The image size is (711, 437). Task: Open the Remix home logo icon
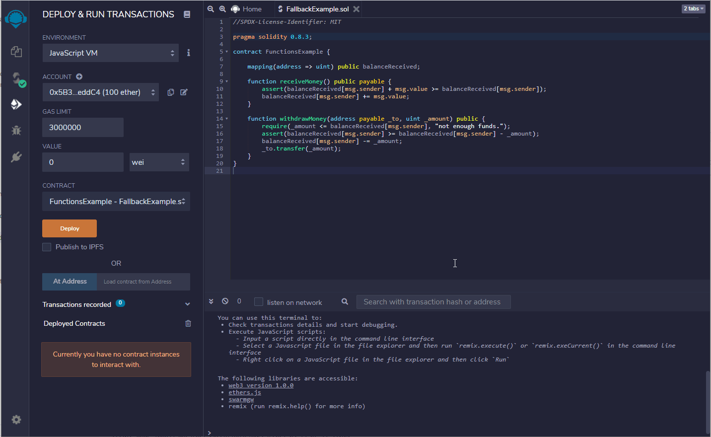tap(16, 19)
